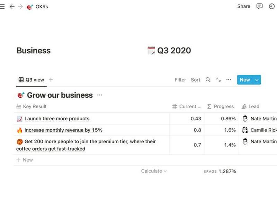The image size is (277, 208).
Task: Open the Filter option
Action: click(180, 80)
